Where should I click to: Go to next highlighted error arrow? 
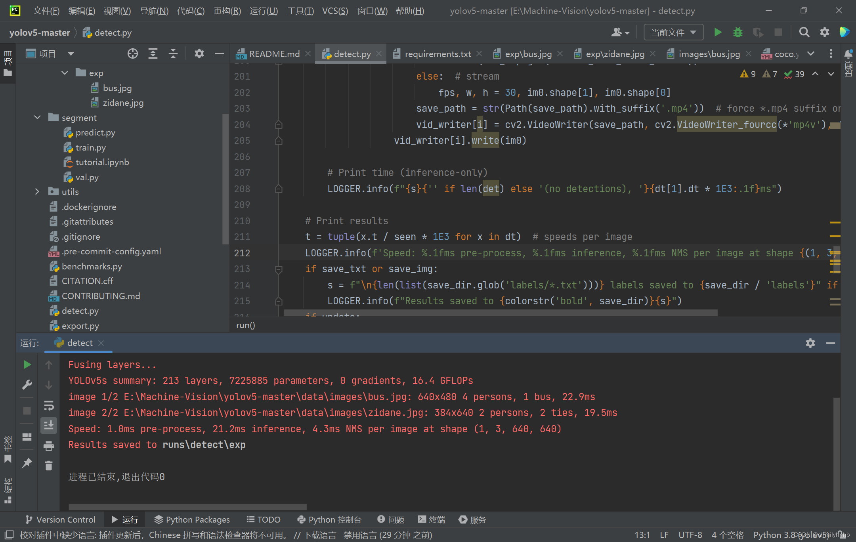click(831, 74)
